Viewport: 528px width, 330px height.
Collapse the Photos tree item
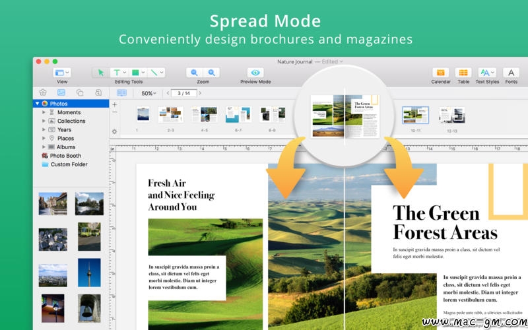[x=38, y=104]
